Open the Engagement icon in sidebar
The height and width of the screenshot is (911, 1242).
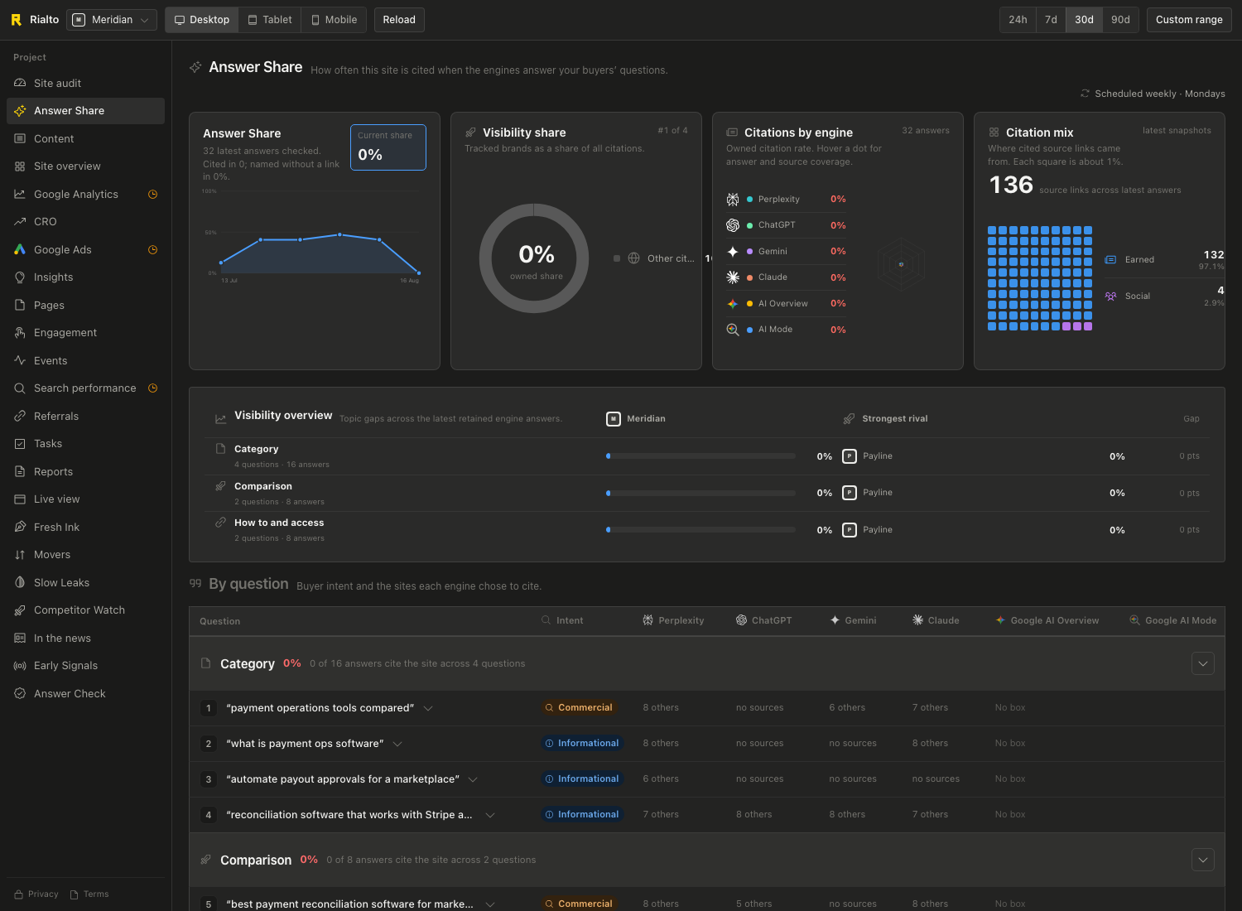pos(20,333)
